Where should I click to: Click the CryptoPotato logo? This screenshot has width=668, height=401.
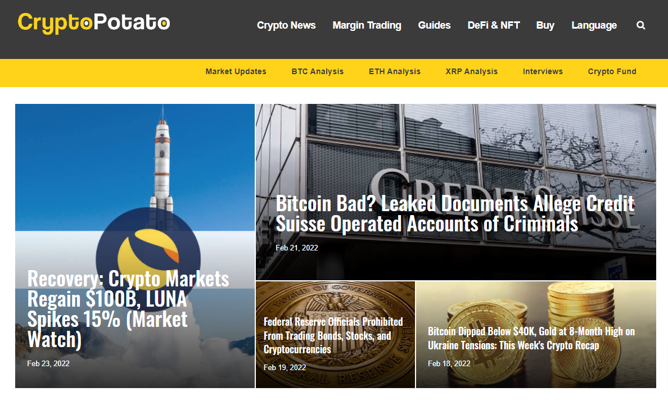pyautogui.click(x=94, y=23)
